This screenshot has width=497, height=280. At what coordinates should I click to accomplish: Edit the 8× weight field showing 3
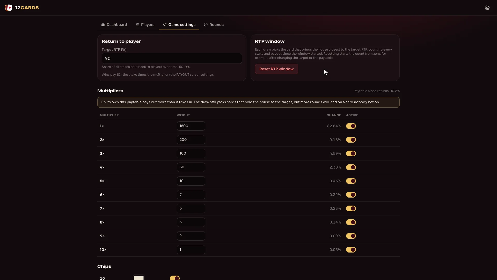[x=191, y=222]
